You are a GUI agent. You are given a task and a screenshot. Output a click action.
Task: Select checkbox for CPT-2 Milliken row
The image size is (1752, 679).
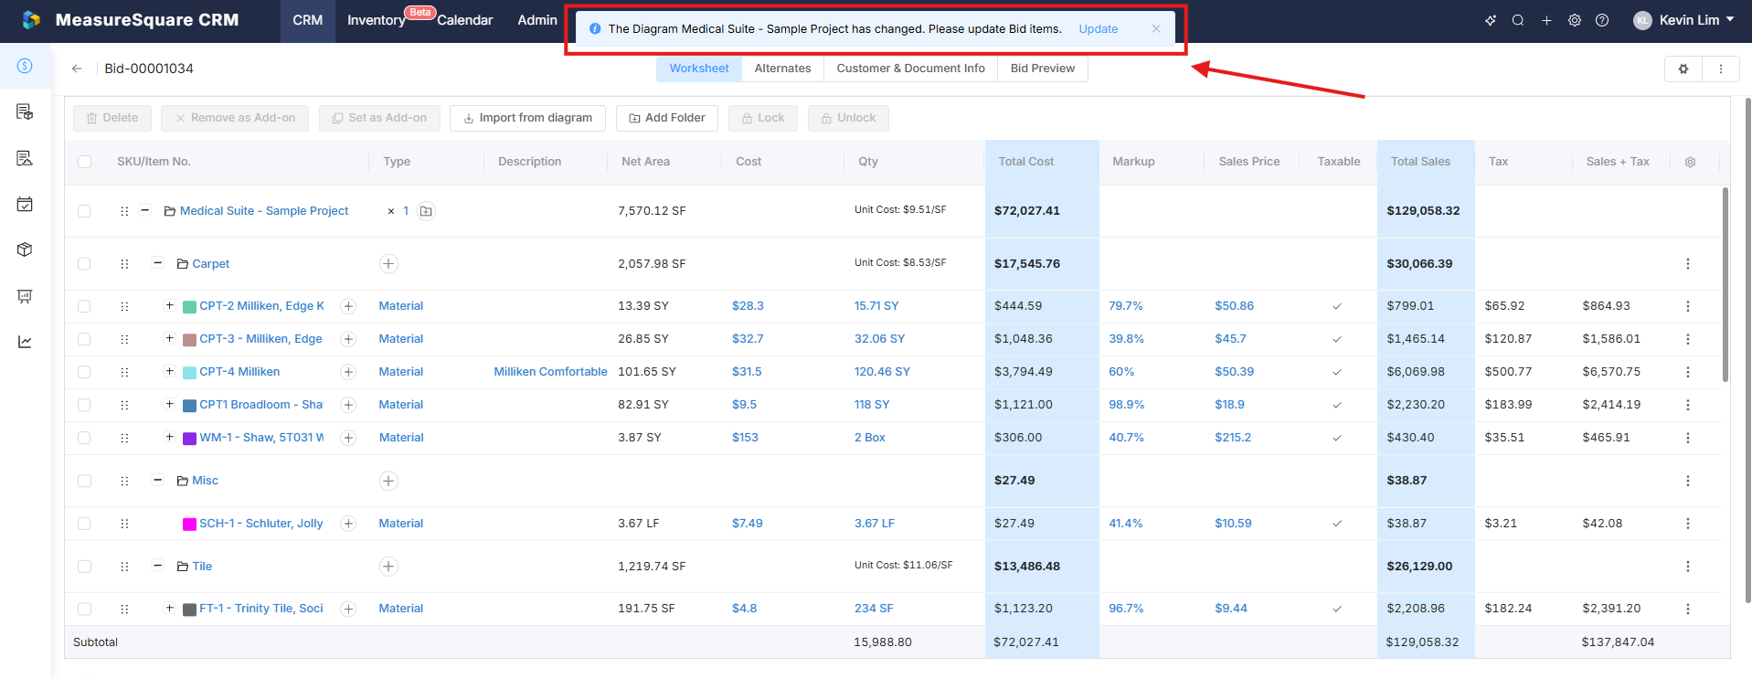pyautogui.click(x=84, y=306)
